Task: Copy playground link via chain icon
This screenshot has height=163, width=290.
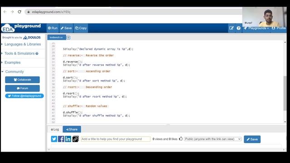Action: point(76,139)
